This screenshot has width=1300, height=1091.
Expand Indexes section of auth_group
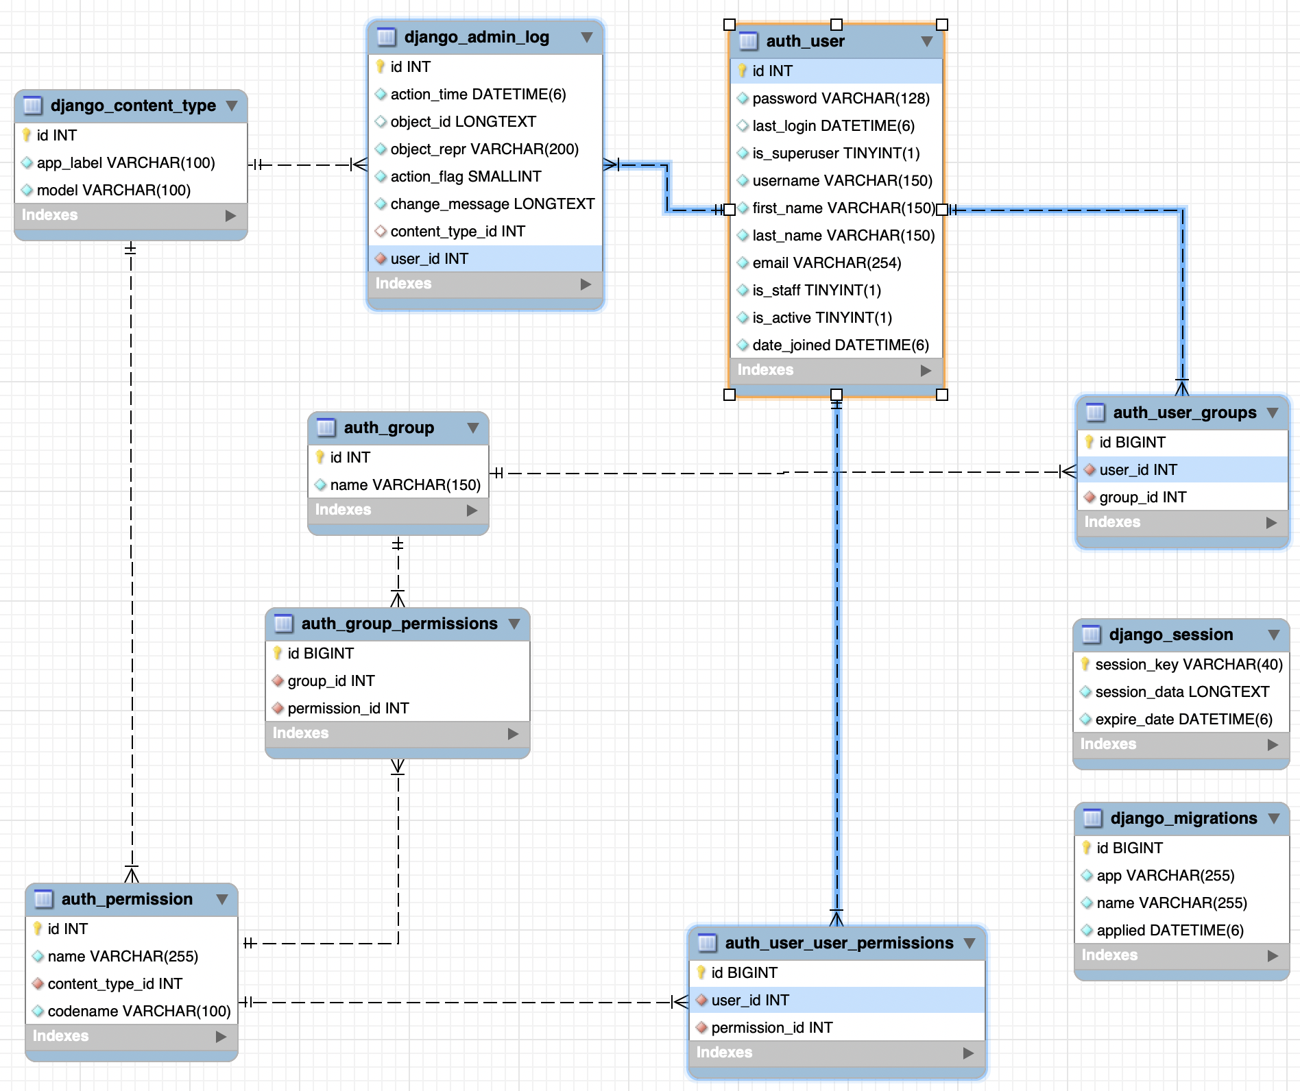(472, 510)
